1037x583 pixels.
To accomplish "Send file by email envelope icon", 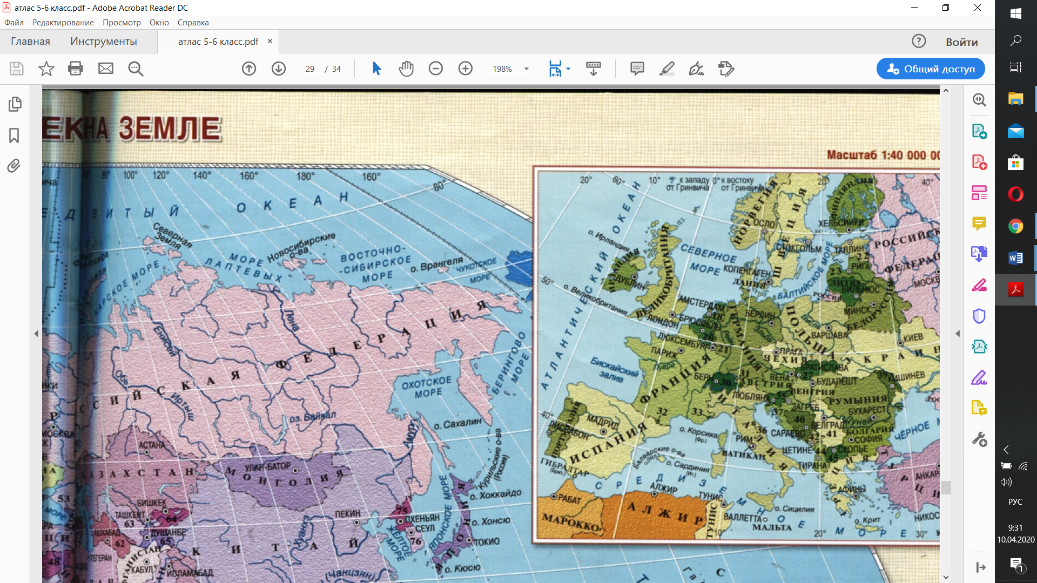I will tap(106, 69).
